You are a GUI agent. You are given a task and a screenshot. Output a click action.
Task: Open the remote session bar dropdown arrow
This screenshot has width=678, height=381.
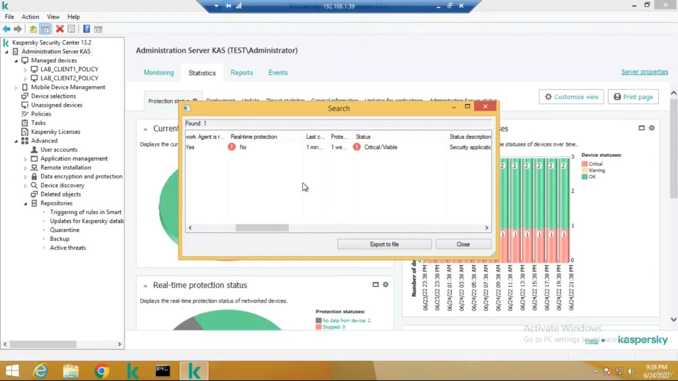click(216, 6)
